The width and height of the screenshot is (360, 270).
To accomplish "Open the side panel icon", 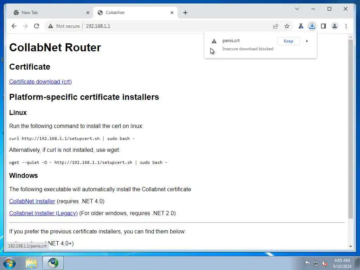I will (x=323, y=26).
